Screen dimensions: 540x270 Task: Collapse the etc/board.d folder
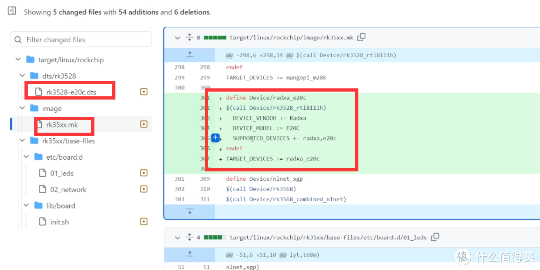pos(26,157)
